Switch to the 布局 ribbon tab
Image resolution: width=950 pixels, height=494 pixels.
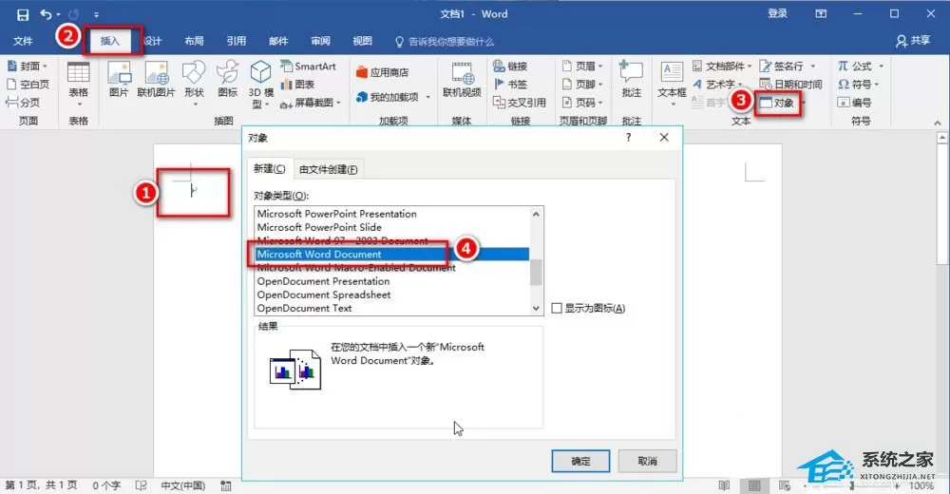(x=194, y=41)
